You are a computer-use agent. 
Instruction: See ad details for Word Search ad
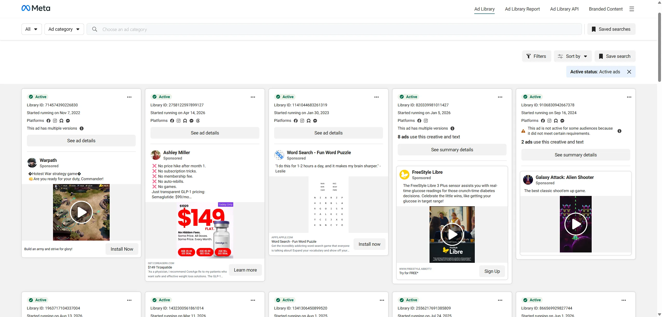(x=328, y=133)
